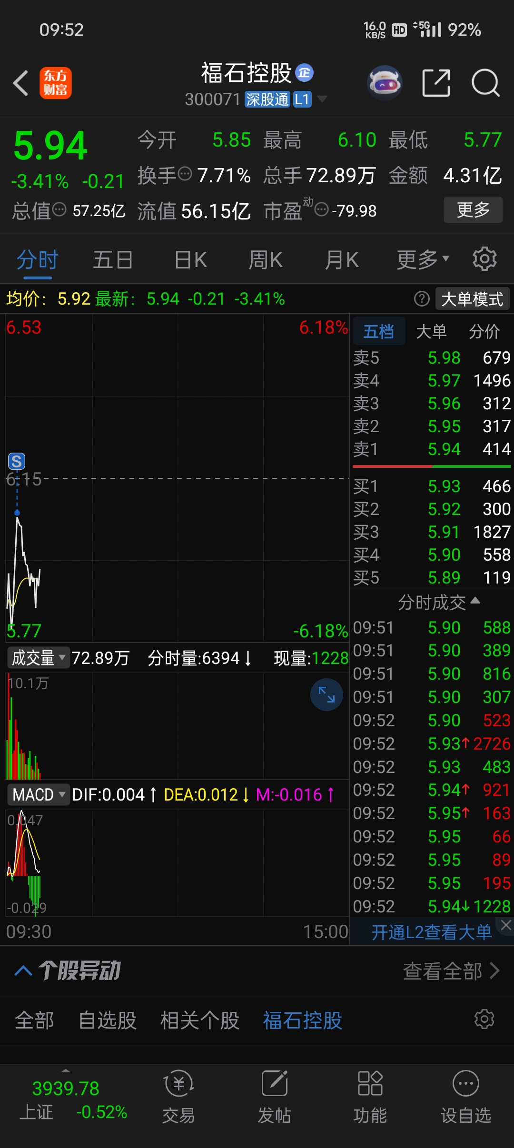The width and height of the screenshot is (514, 1148).
Task: Select 福石控股 filter tab
Action: (303, 1020)
